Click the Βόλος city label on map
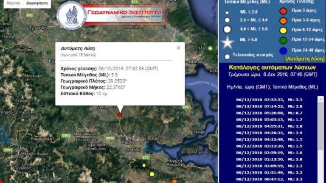The width and height of the screenshot is (326, 183). (196, 61)
